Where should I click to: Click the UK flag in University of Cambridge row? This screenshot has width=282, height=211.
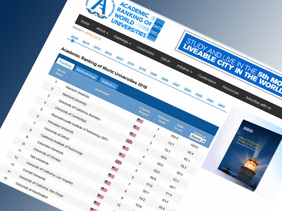pos(129,141)
